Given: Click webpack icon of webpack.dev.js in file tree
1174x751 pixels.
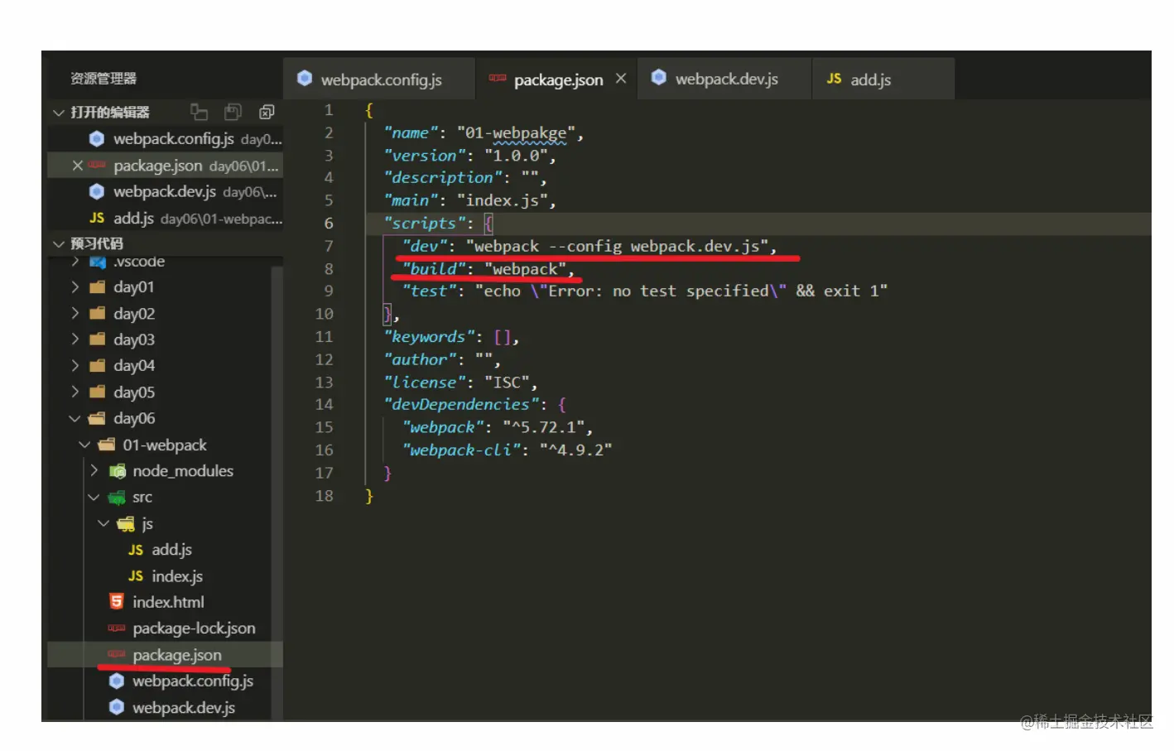Looking at the screenshot, I should pos(117,708).
